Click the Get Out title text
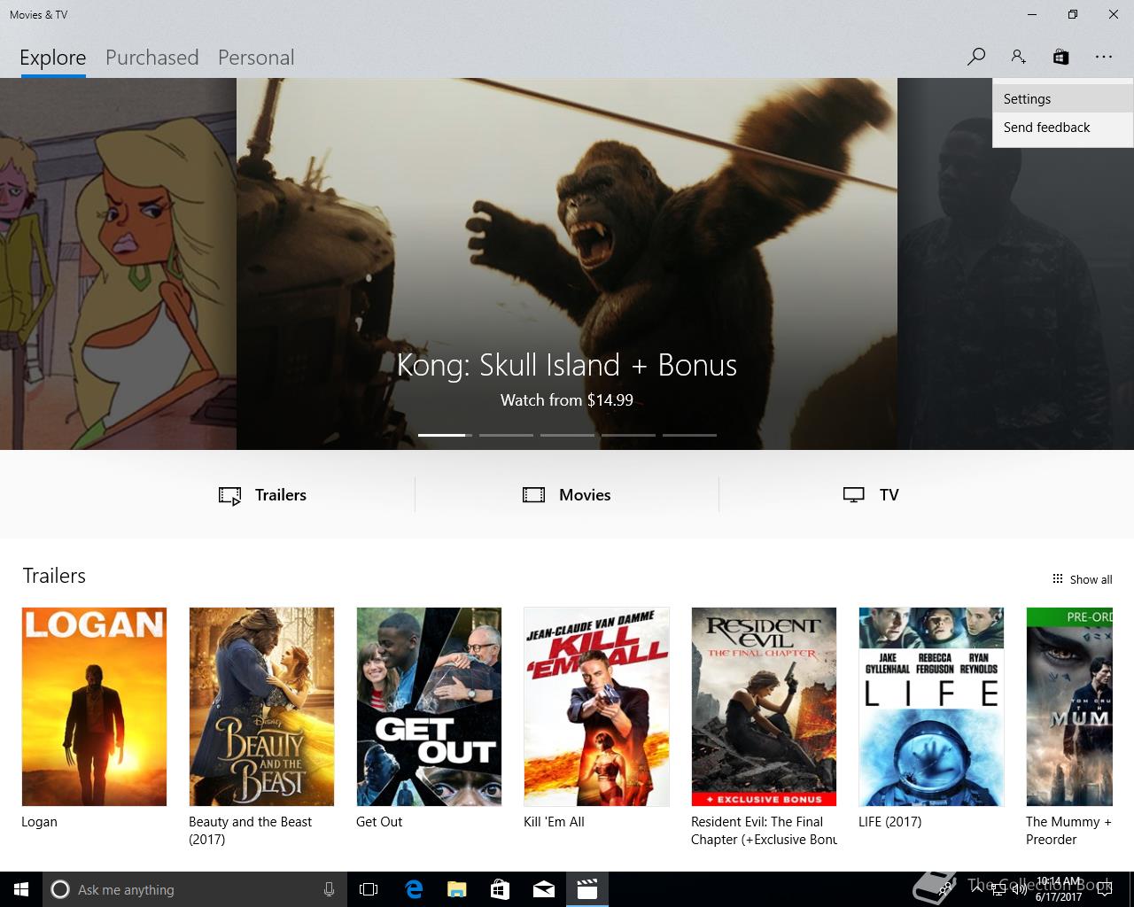The width and height of the screenshot is (1134, 907). coord(379,822)
